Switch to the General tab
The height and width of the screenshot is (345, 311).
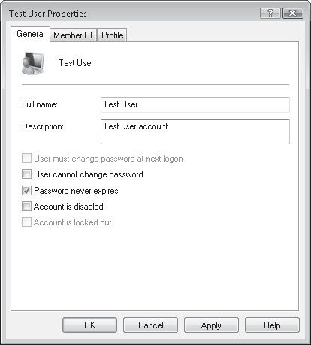(x=31, y=34)
